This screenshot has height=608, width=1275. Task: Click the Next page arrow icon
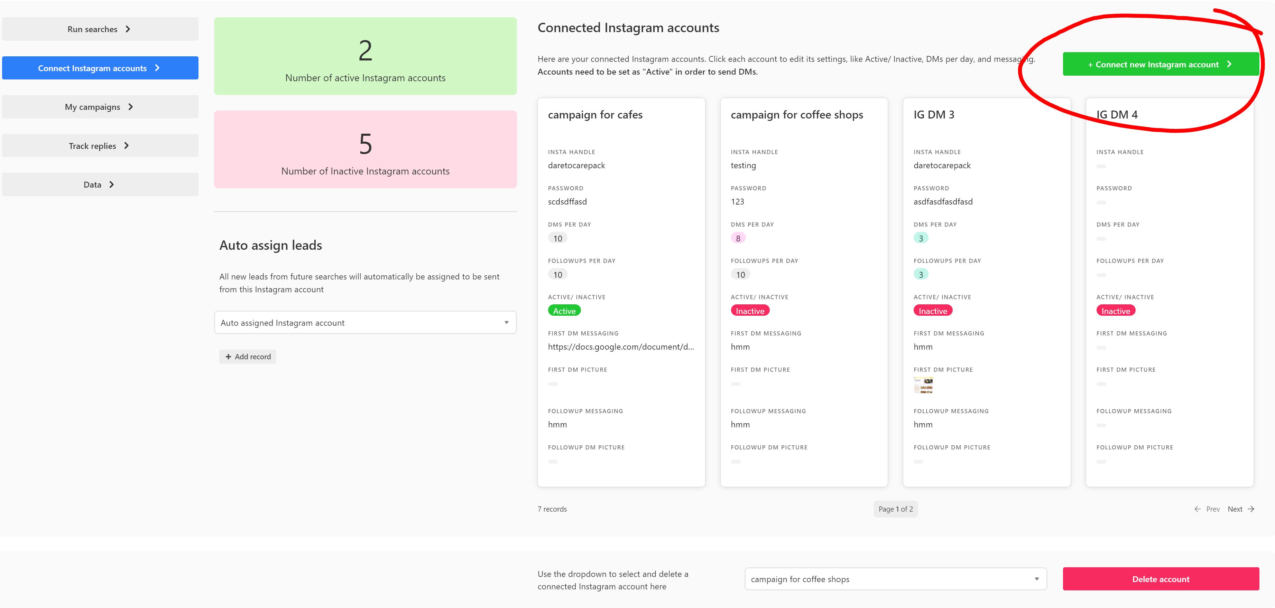(x=1251, y=509)
